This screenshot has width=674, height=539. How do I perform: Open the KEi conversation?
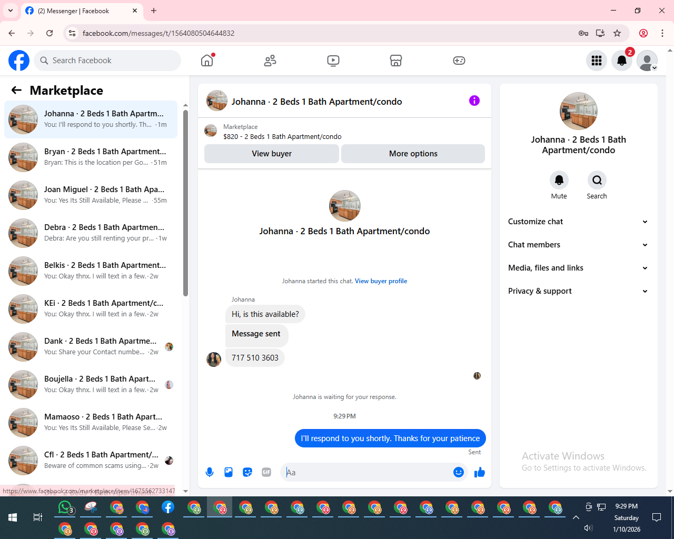(91, 309)
